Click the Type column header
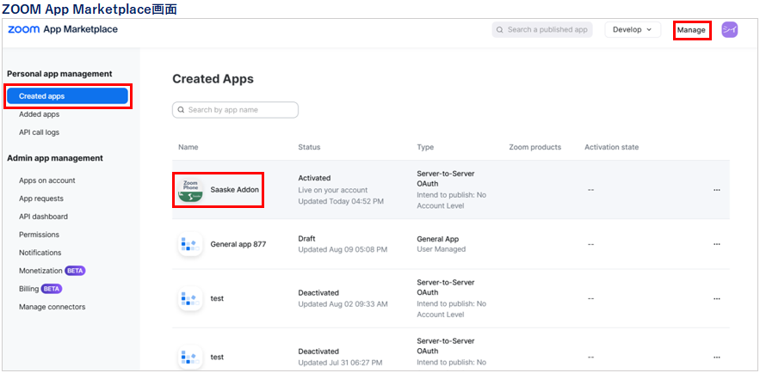Screen dimensions: 760x373 (425, 147)
